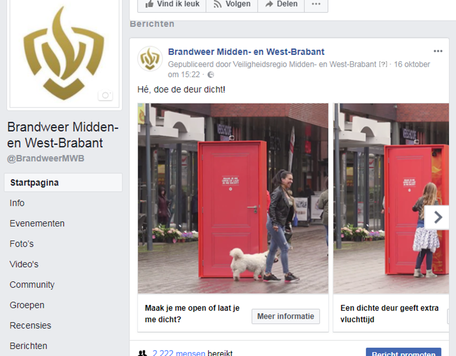
Task: Click the Delen share button
Action: (281, 4)
